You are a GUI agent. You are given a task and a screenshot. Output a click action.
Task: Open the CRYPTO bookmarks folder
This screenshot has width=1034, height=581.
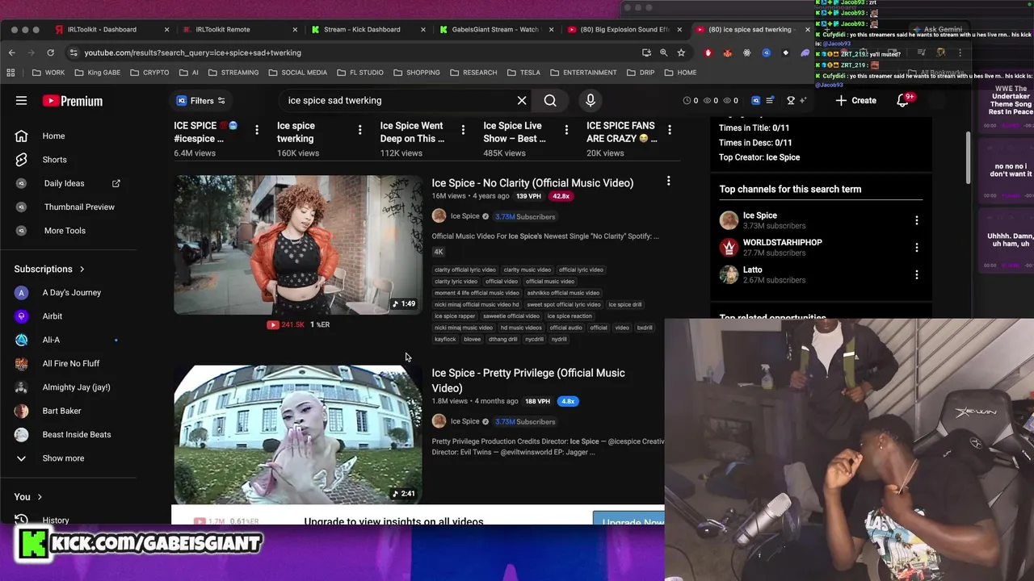[149, 73]
